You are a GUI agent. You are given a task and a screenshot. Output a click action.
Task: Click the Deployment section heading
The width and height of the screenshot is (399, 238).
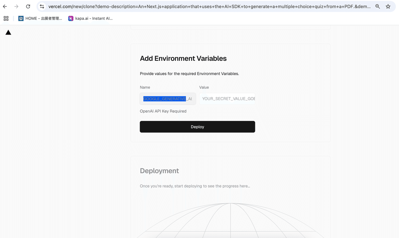(x=159, y=171)
